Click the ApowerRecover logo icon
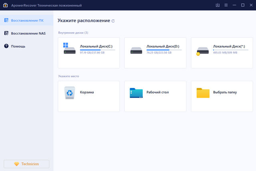The width and height of the screenshot is (256, 171). click(x=6, y=5)
